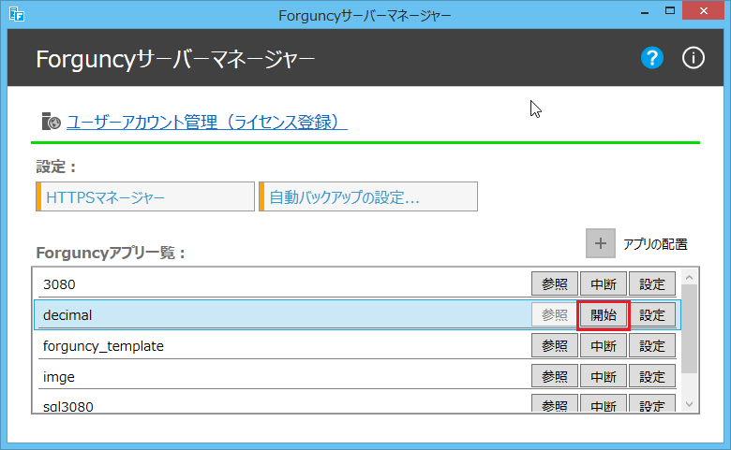Open HTTPSマネージャー settings button
The width and height of the screenshot is (731, 450).
(145, 196)
